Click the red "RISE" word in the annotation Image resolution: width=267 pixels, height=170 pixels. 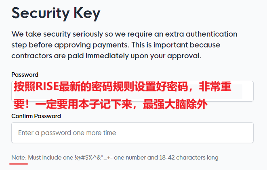(48, 87)
